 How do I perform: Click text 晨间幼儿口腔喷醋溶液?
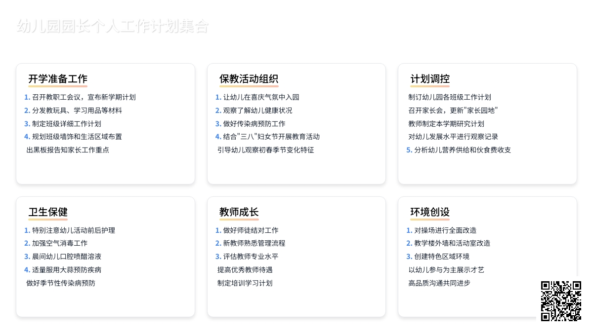pyautogui.click(x=66, y=257)
